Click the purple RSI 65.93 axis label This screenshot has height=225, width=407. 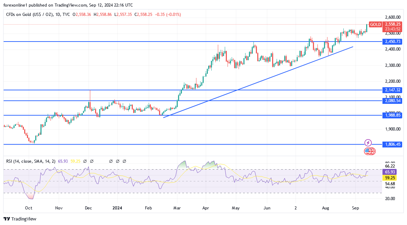click(x=390, y=172)
